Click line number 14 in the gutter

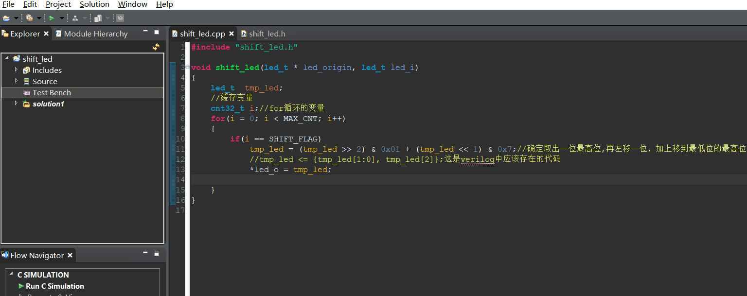coord(180,179)
